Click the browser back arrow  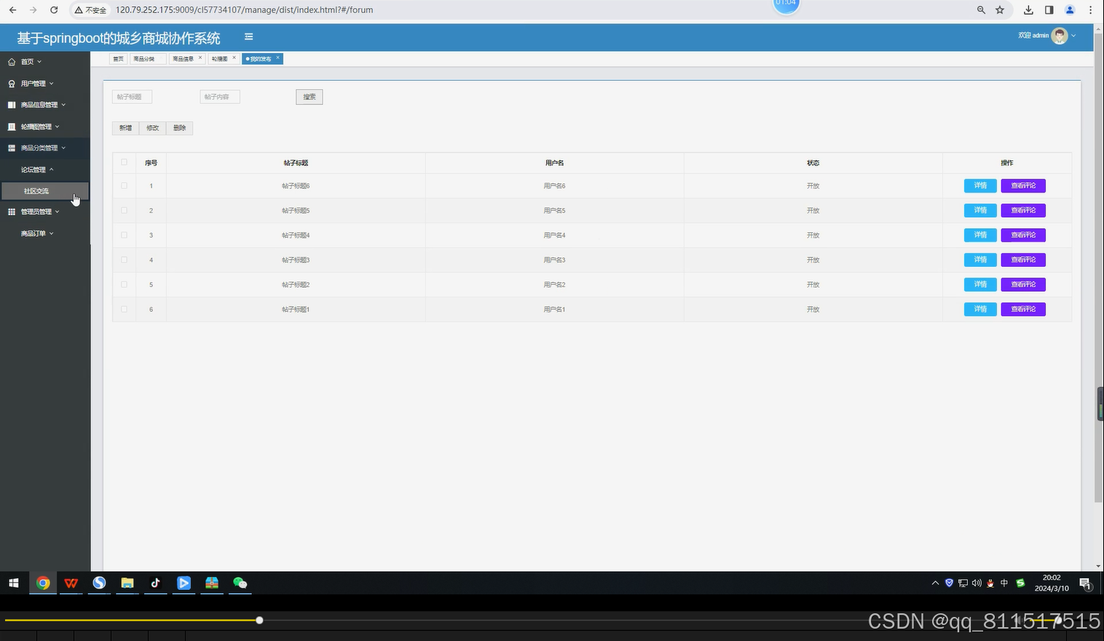pyautogui.click(x=12, y=10)
